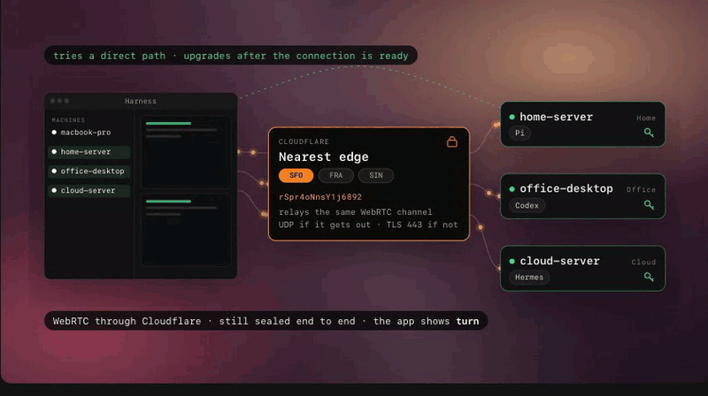This screenshot has height=396, width=708.
Task: Open the lower terminal pane in Harness
Action: [x=186, y=230]
